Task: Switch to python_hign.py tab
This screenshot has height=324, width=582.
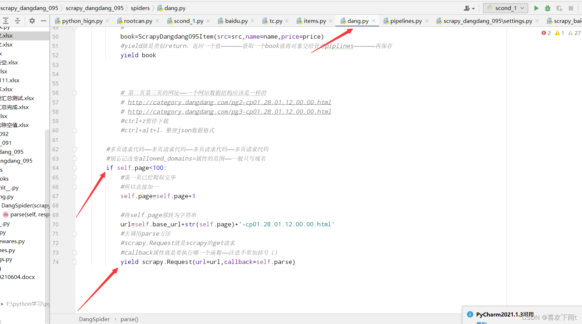Action: 82,21
